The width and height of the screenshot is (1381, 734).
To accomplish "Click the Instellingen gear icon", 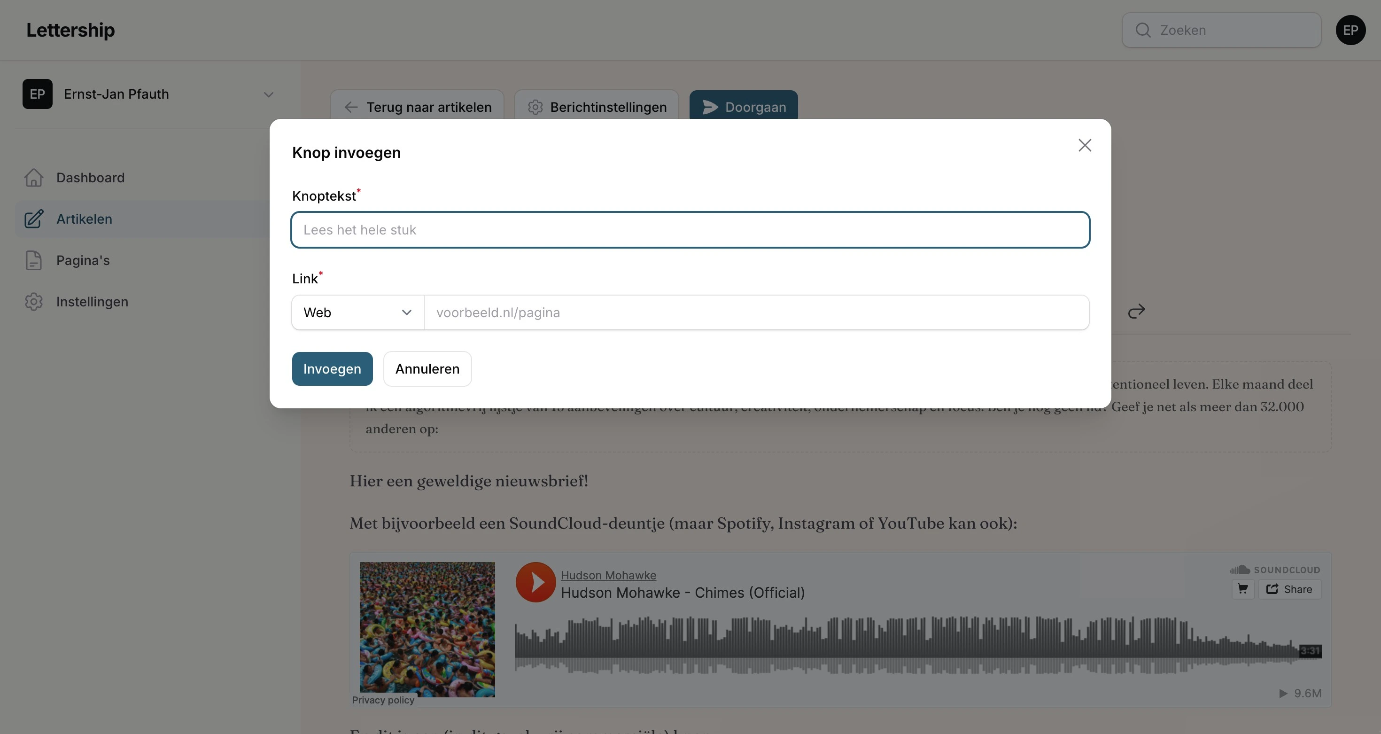I will point(34,302).
